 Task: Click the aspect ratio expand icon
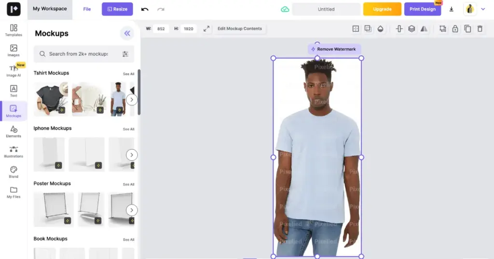[206, 28]
